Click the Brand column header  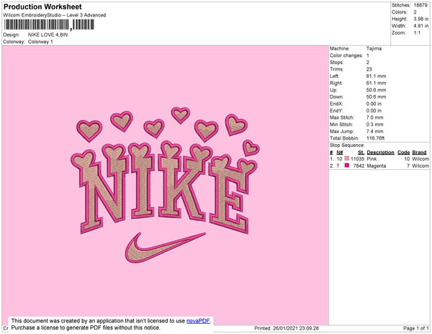point(420,152)
